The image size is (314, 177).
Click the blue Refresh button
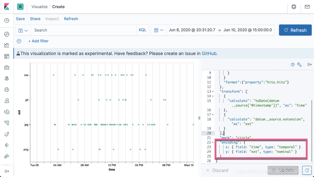tap(295, 30)
